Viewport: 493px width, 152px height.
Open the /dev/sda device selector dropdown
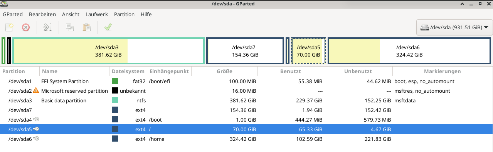click(x=454, y=27)
